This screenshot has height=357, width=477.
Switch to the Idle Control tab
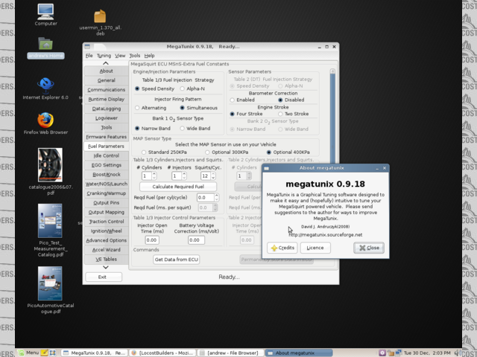107,155
